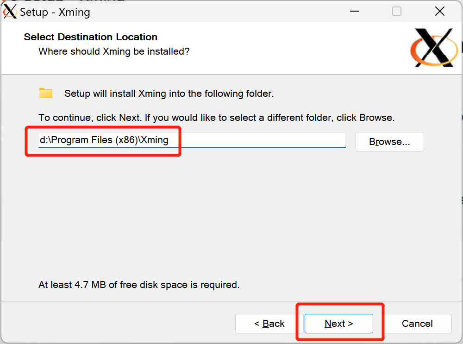Image resolution: width=463 pixels, height=344 pixels.
Task: Click the 'Setup - Xming' window title text
Action: 55,12
